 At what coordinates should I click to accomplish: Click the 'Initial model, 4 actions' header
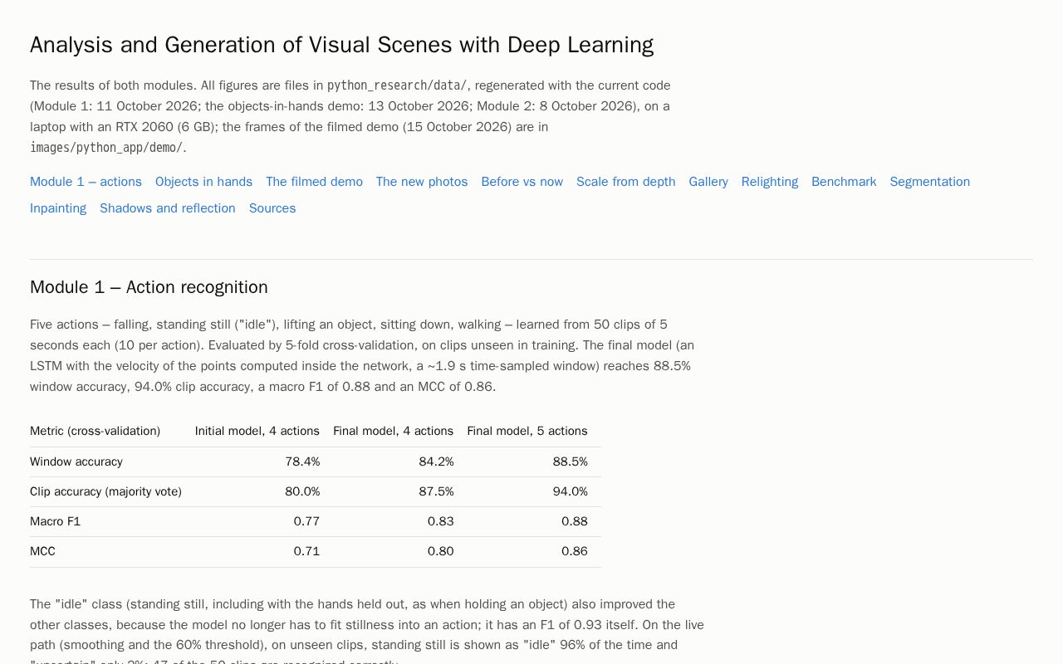(x=257, y=431)
